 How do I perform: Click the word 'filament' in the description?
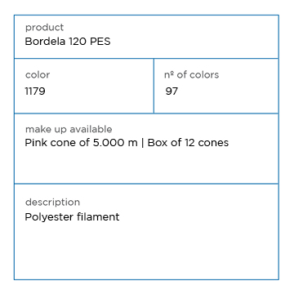click(98, 217)
